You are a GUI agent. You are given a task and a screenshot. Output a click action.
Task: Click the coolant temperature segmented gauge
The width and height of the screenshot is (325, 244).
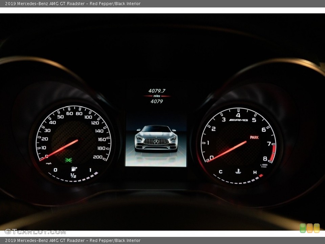238,180
